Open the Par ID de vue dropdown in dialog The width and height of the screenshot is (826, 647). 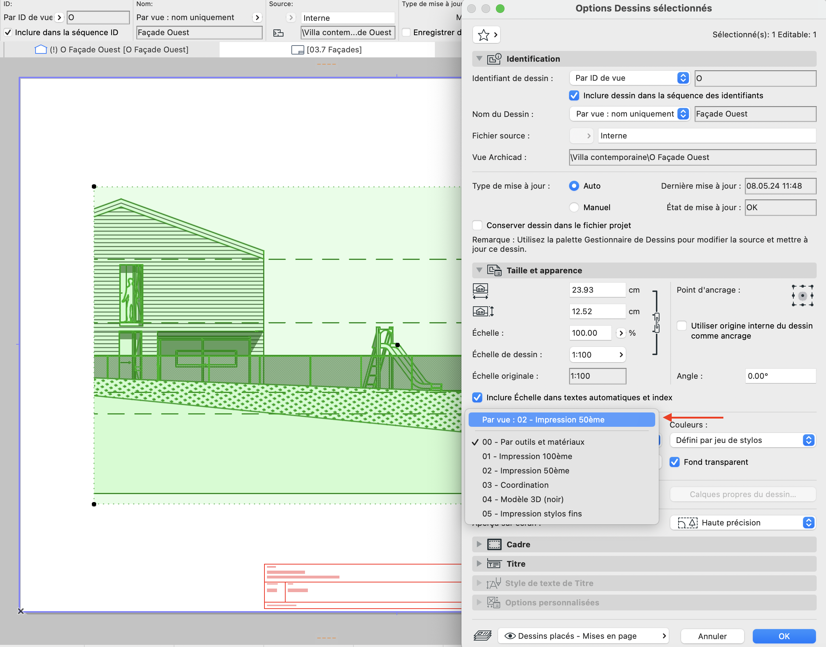click(629, 78)
